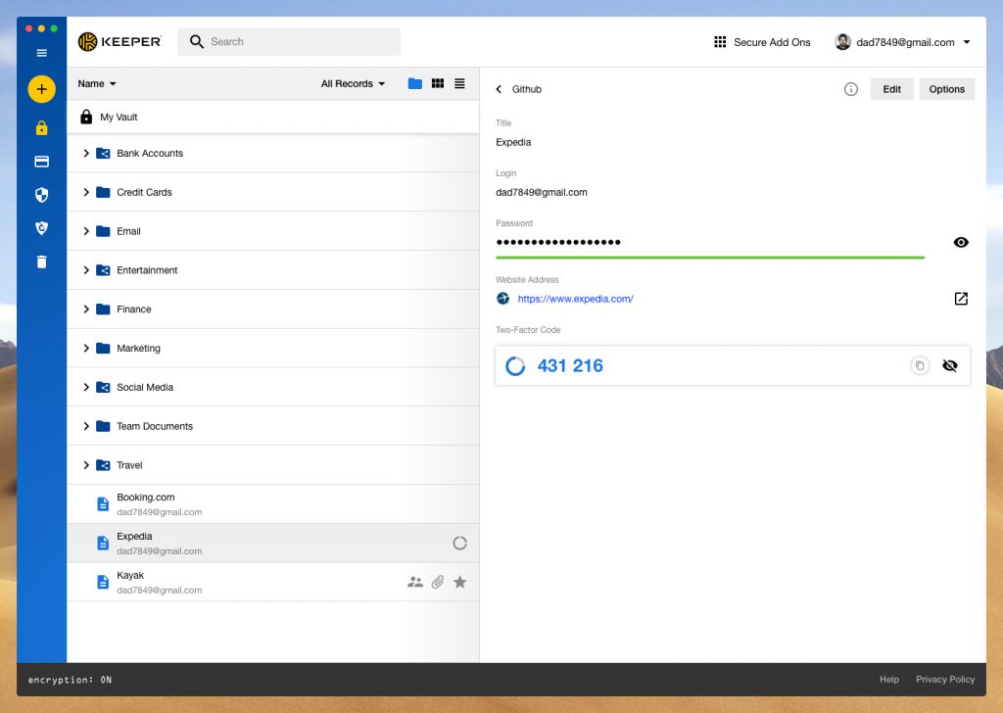
Task: Copy the Two-Factor Code
Action: coord(920,364)
